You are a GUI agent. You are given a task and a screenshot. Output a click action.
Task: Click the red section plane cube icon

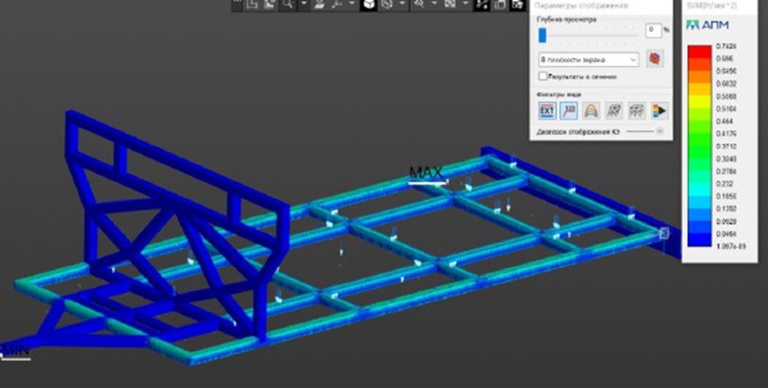pos(654,59)
